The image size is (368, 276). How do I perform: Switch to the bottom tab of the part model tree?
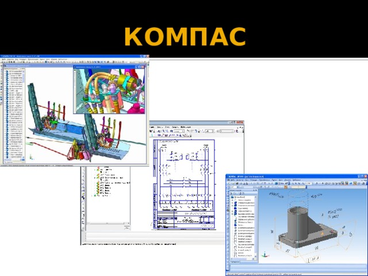click(x=235, y=262)
